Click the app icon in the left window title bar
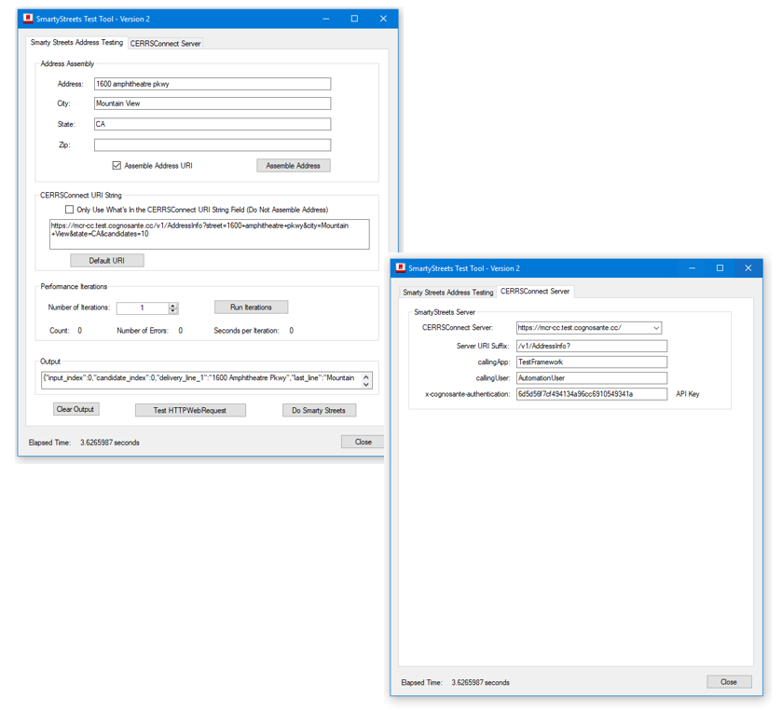The height and width of the screenshot is (710, 782). (28, 19)
